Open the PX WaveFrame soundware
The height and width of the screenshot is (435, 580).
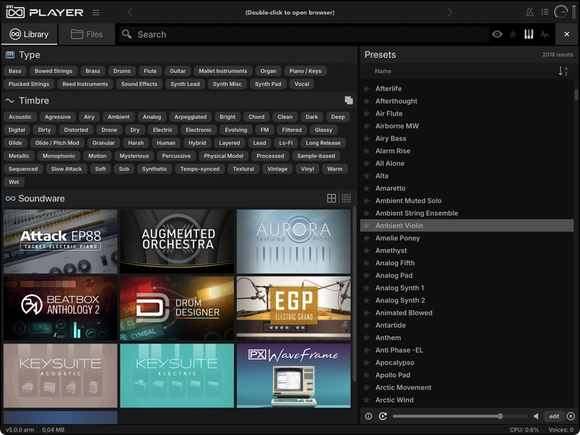coord(293,375)
